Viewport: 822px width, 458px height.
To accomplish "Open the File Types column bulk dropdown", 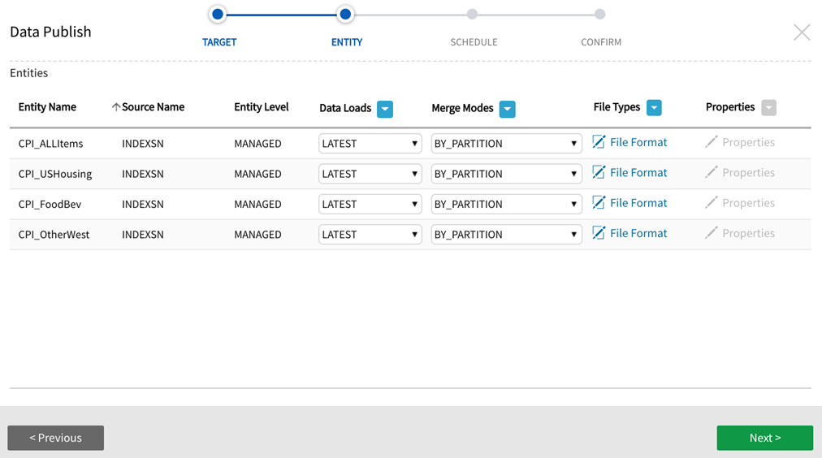I will tap(654, 107).
